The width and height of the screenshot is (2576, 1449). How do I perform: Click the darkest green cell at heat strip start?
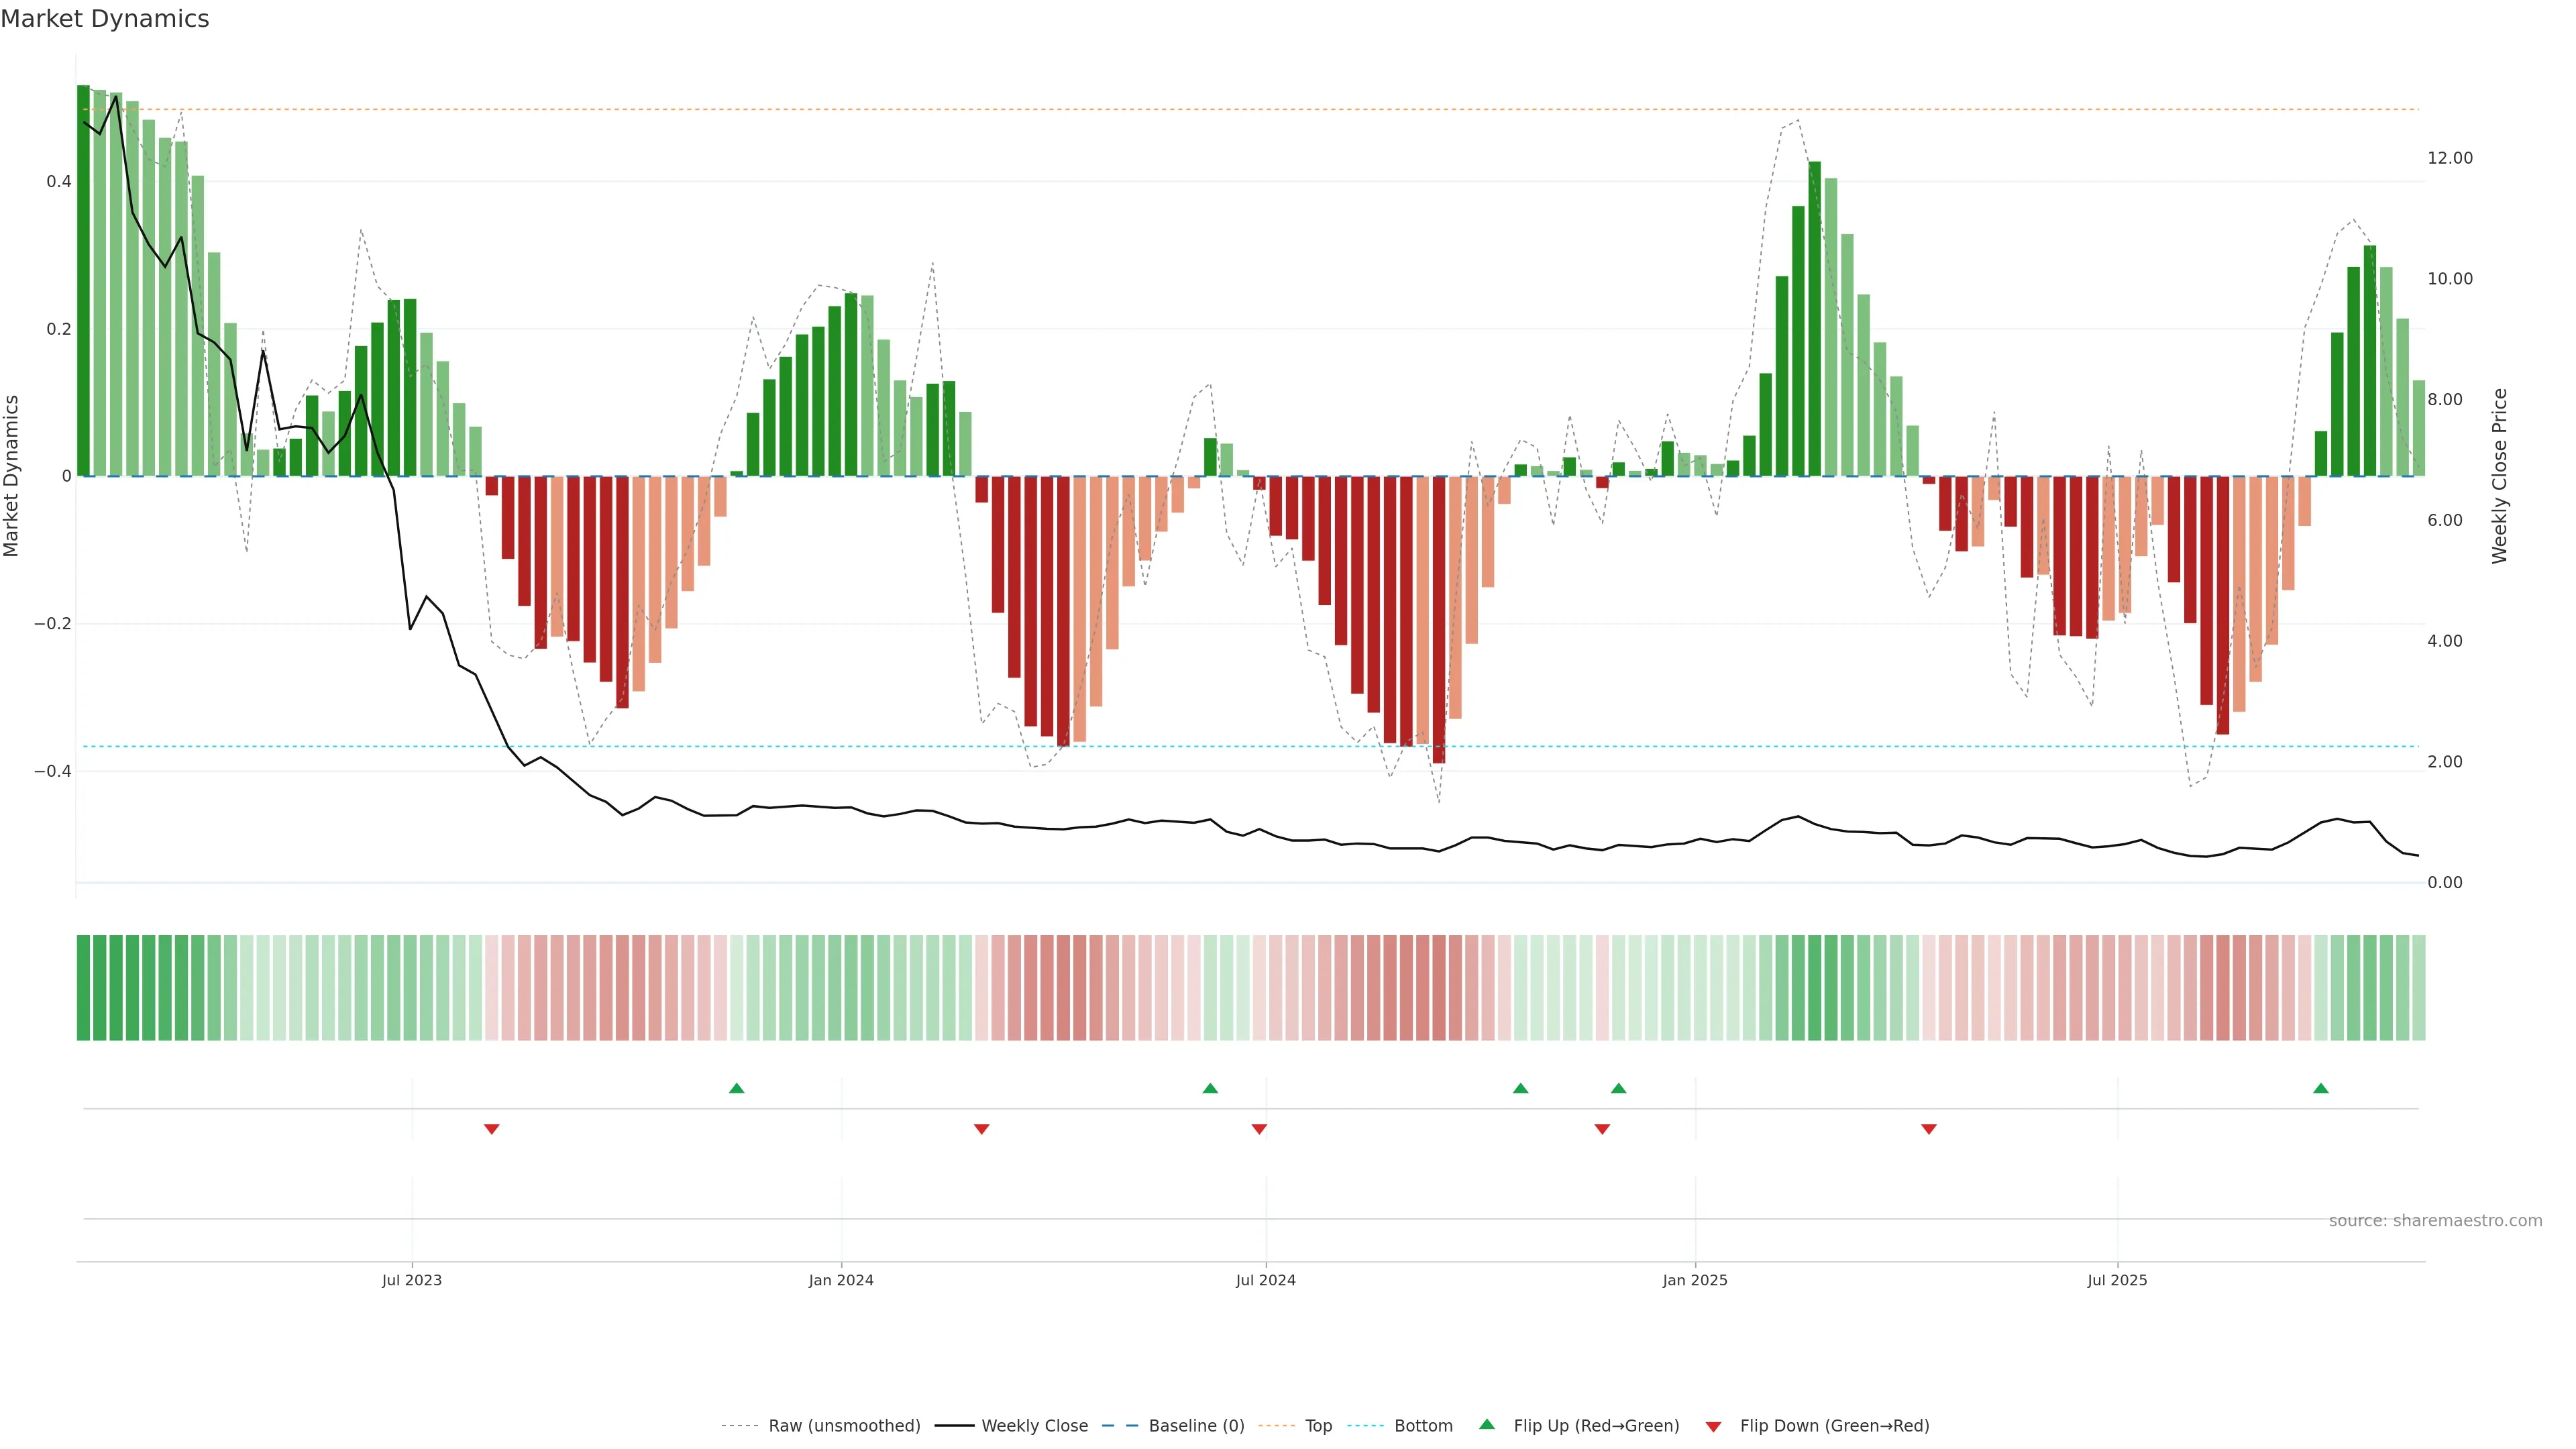[x=84, y=988]
